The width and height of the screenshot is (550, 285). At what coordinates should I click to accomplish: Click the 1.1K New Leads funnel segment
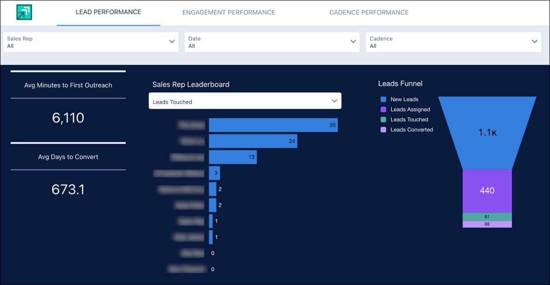pyautogui.click(x=487, y=133)
